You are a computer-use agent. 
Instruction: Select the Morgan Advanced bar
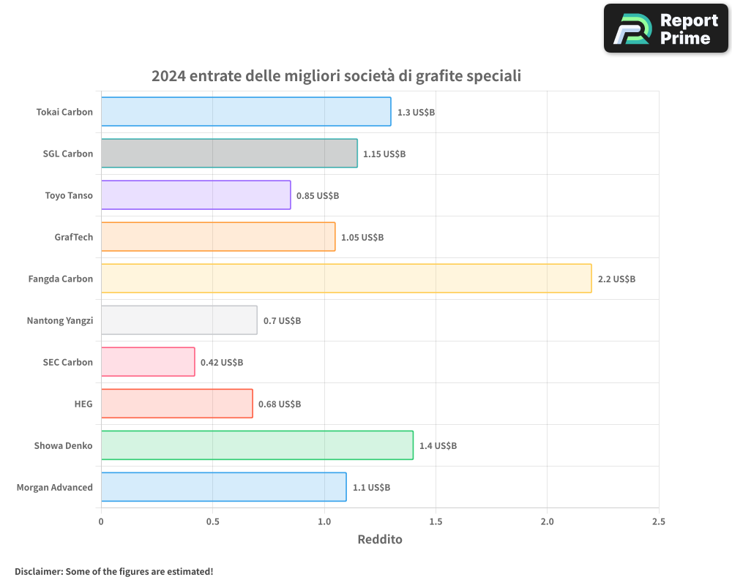[x=223, y=487]
